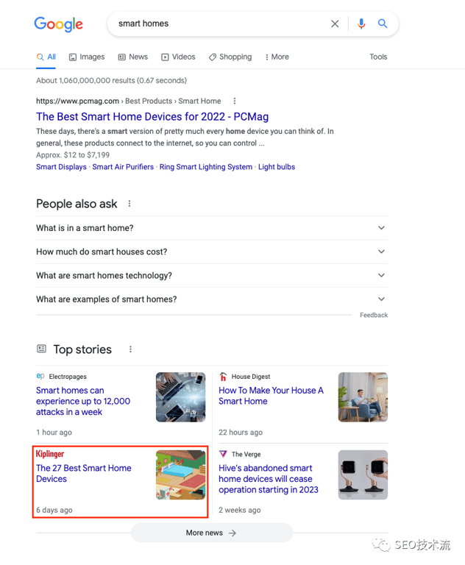Expand "What are smart homes technology?" question
The image size is (465, 565).
pos(381,275)
